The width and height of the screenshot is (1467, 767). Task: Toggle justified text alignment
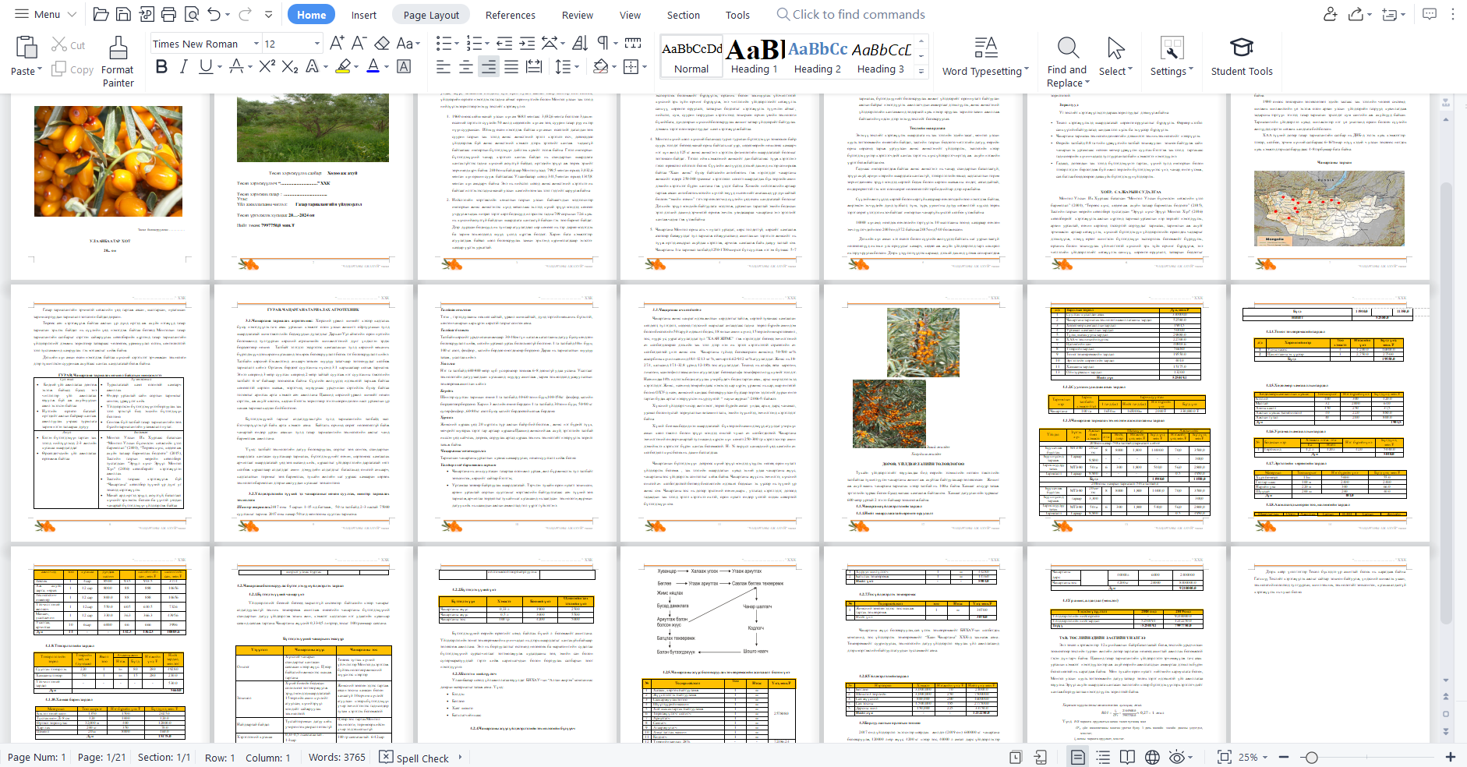pyautogui.click(x=511, y=67)
